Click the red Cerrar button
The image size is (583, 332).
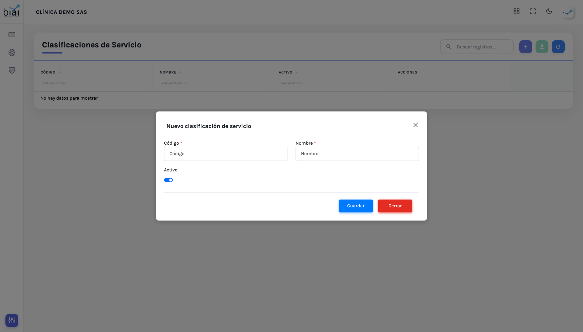click(395, 206)
